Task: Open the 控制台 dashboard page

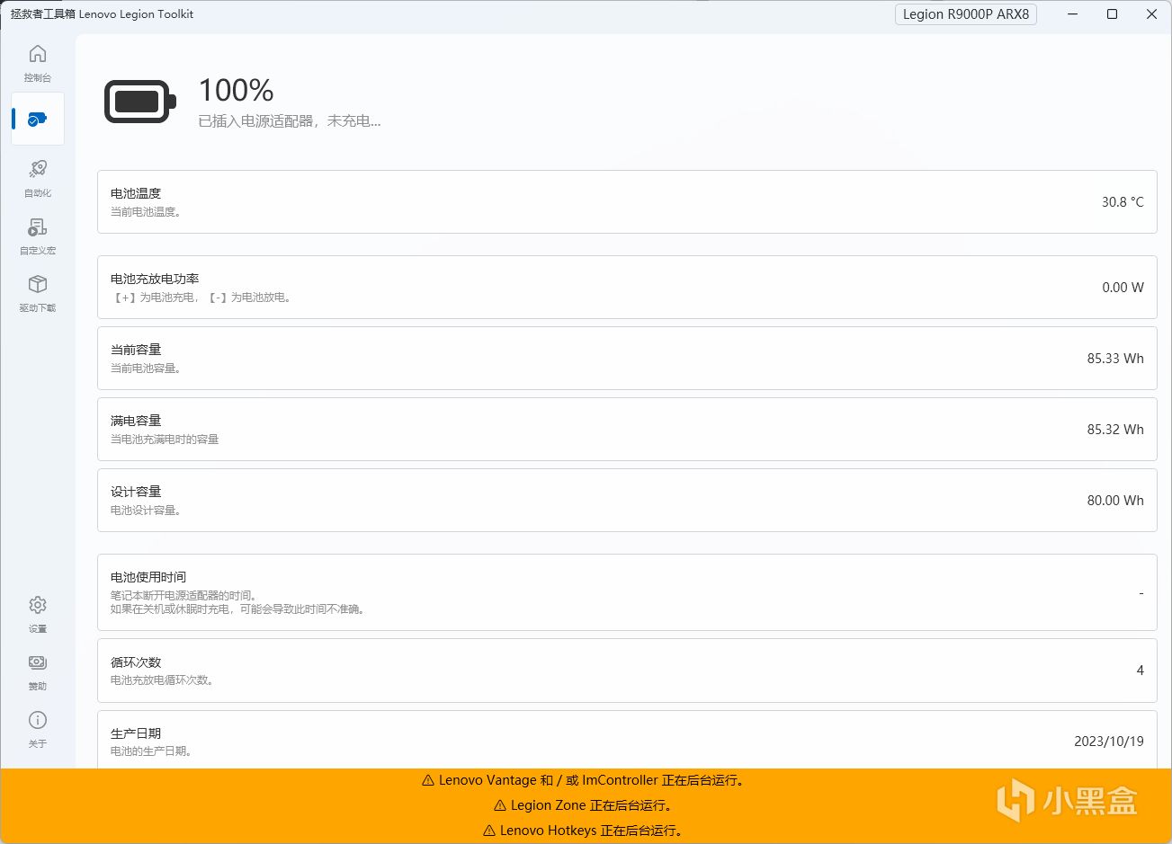Action: (x=38, y=63)
